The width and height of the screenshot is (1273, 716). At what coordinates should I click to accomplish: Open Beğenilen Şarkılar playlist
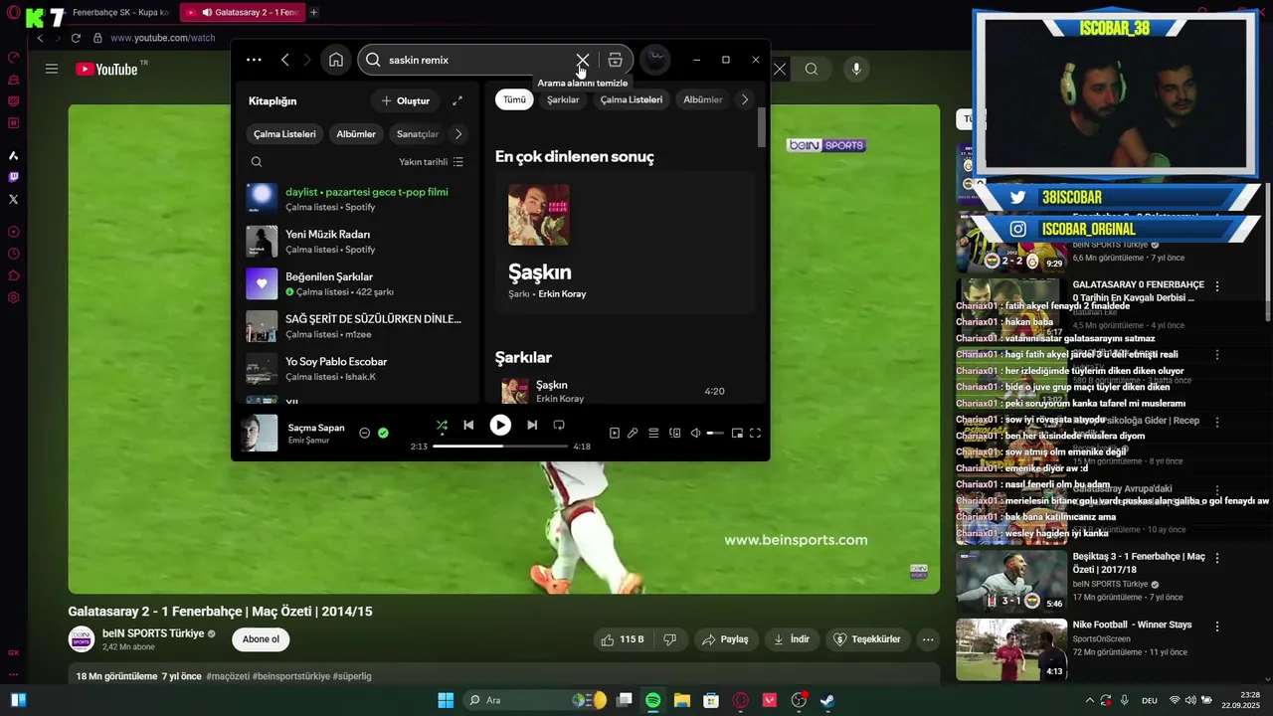coord(357,283)
